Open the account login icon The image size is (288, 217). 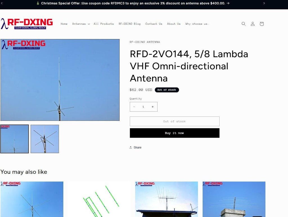(253, 24)
